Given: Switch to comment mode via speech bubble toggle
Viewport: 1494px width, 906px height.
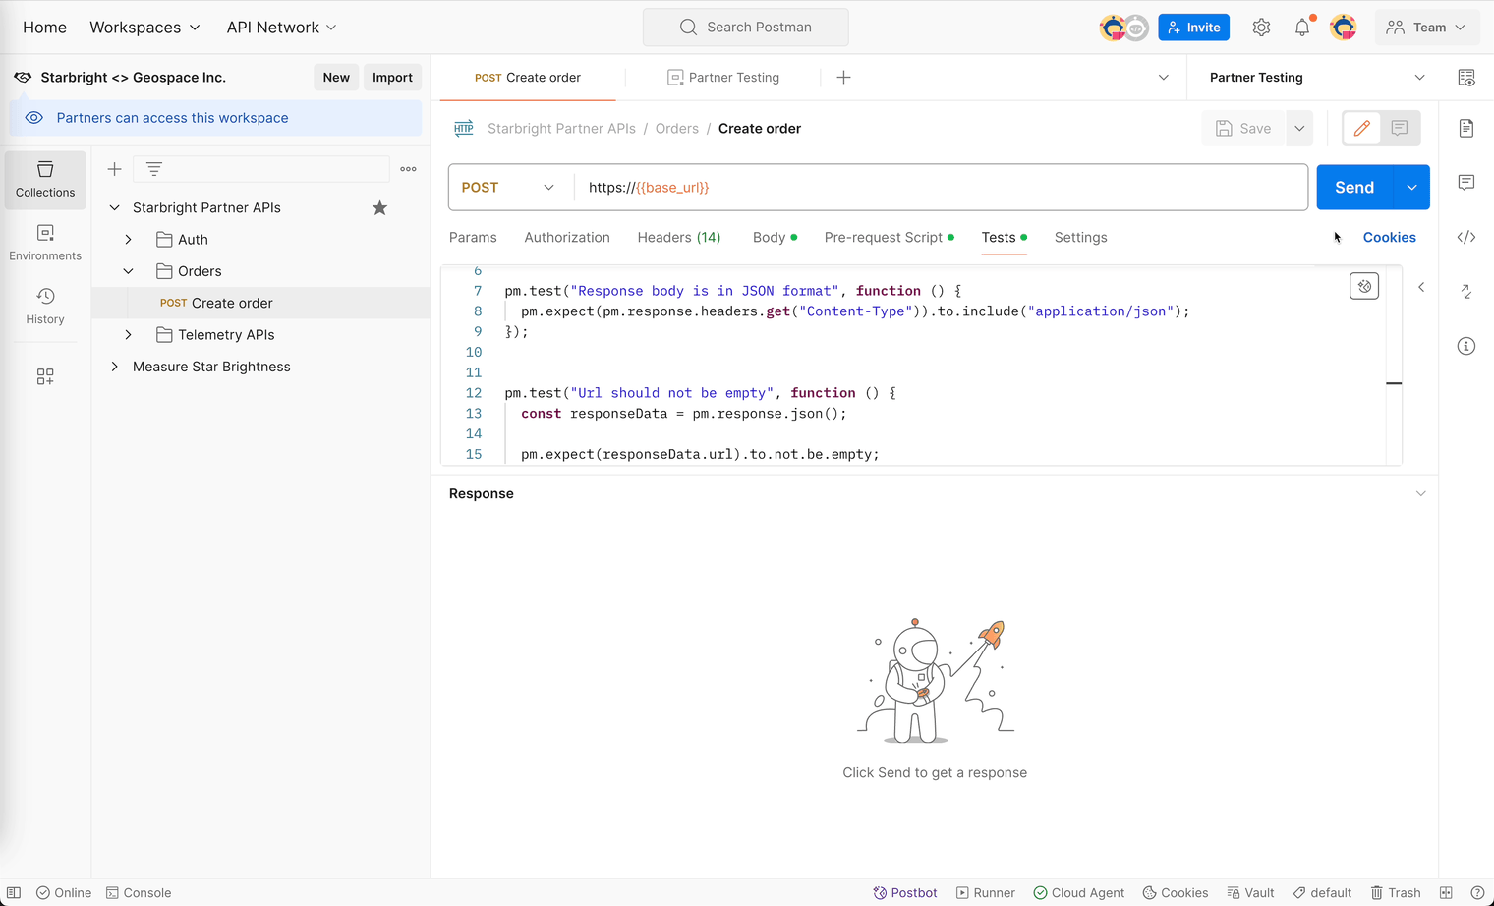Looking at the screenshot, I should click(1400, 128).
